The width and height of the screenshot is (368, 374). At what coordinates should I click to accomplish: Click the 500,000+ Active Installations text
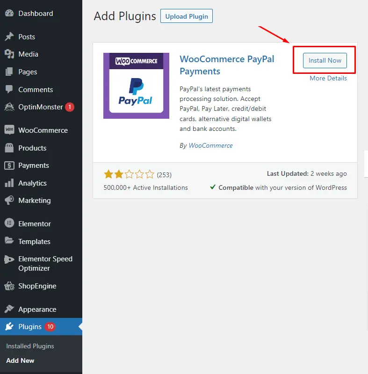tap(146, 187)
